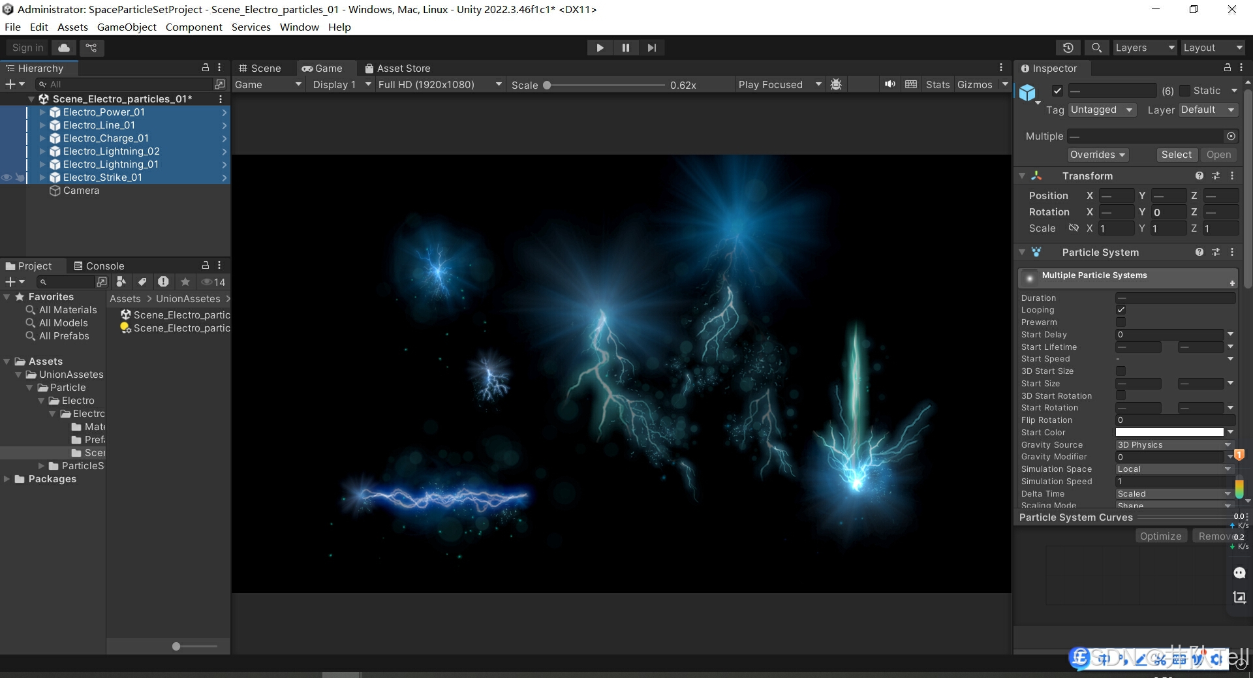Open the Play Focused dropdown
Viewport: 1253px width, 678px height.
pos(780,84)
